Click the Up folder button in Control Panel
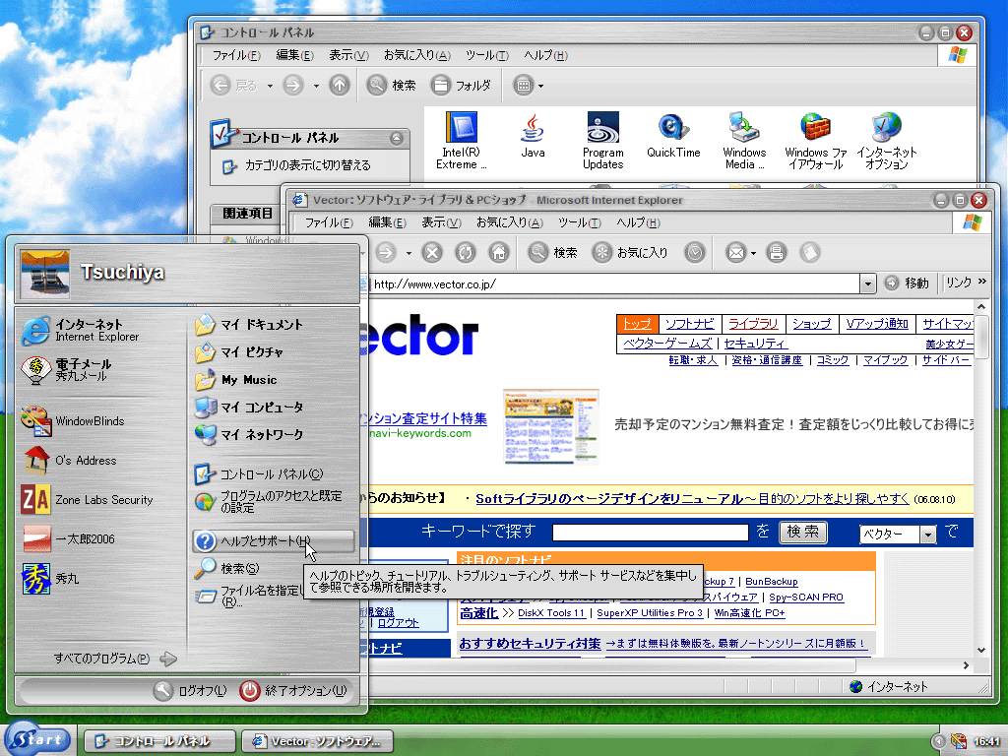Screen dimensions: 1008x756 [x=340, y=85]
